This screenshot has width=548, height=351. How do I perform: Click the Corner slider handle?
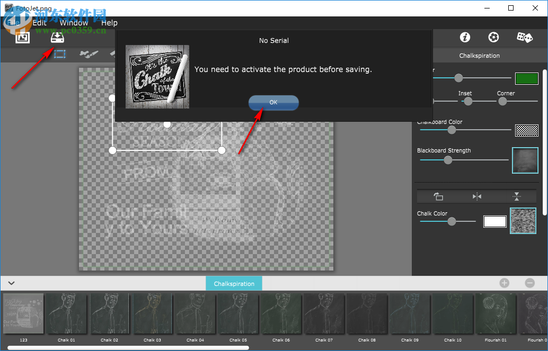[x=502, y=101]
